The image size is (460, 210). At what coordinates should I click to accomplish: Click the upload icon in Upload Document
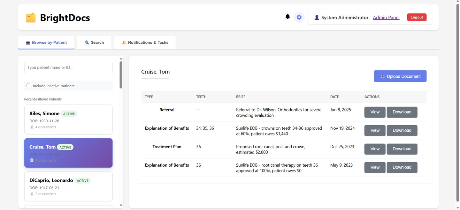[x=383, y=76]
